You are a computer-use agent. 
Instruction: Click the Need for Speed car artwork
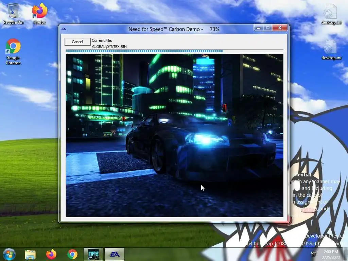click(x=174, y=135)
